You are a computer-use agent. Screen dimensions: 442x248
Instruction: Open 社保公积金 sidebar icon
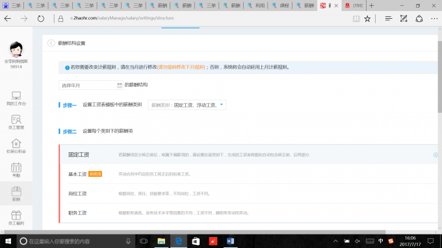(x=16, y=146)
